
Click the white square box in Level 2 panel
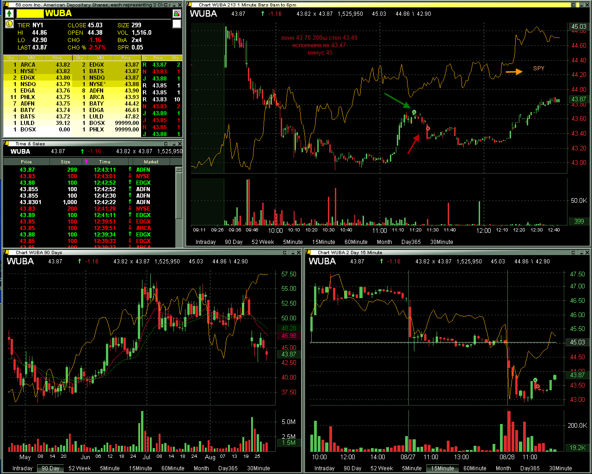tap(177, 24)
